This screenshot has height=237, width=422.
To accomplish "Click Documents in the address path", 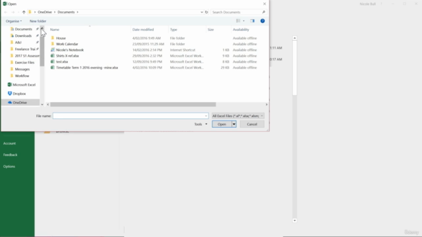I will [66, 12].
